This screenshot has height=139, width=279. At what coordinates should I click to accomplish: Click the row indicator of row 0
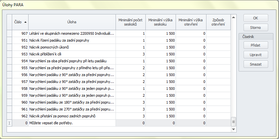(x=10, y=123)
